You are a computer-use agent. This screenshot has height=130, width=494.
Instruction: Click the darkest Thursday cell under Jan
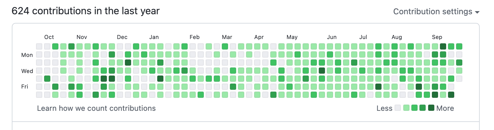[x=160, y=79]
